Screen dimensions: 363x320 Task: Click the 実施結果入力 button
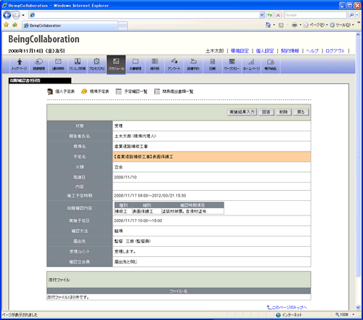242,112
